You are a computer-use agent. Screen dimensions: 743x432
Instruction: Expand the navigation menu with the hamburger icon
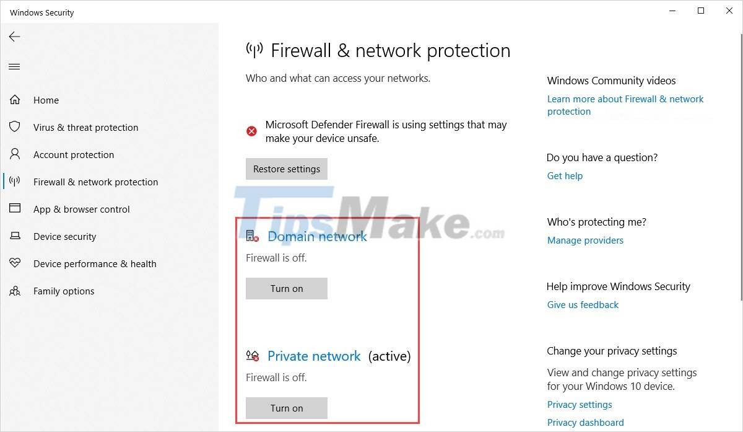(x=14, y=66)
